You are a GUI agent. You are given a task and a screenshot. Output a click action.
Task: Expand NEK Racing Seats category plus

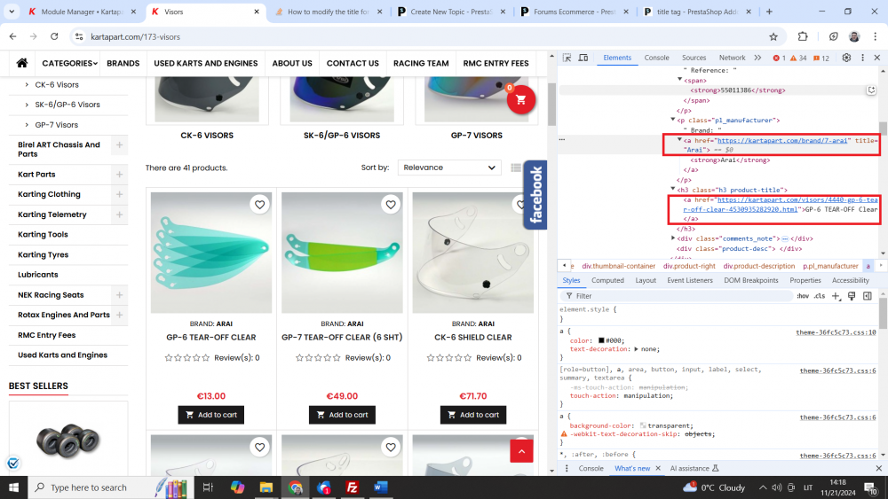[120, 295]
